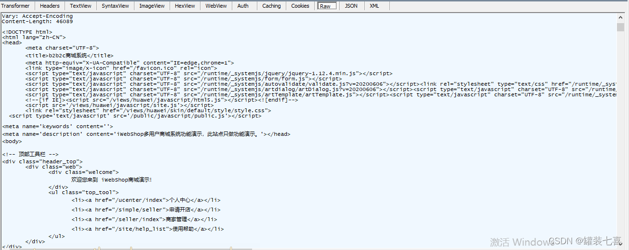Click the 'Vary: Accept-Encoding' header line
629x250 pixels.
[37, 16]
